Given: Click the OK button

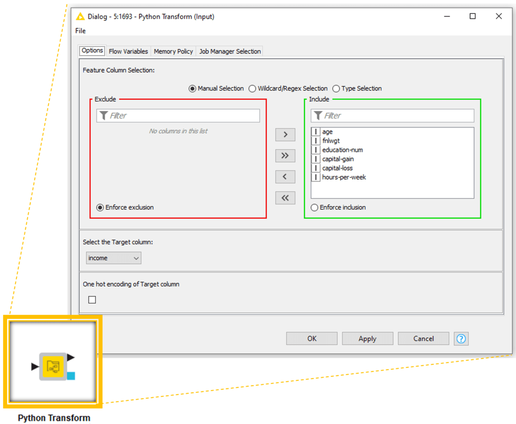Looking at the screenshot, I should pos(312,339).
